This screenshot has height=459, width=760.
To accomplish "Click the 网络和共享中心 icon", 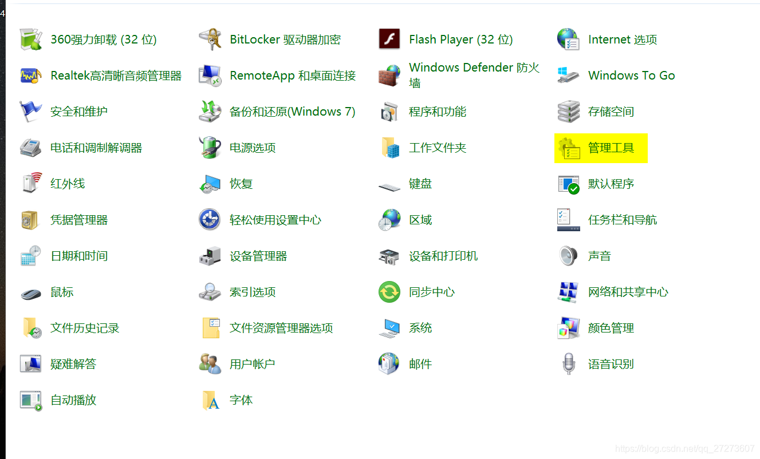I will [569, 292].
